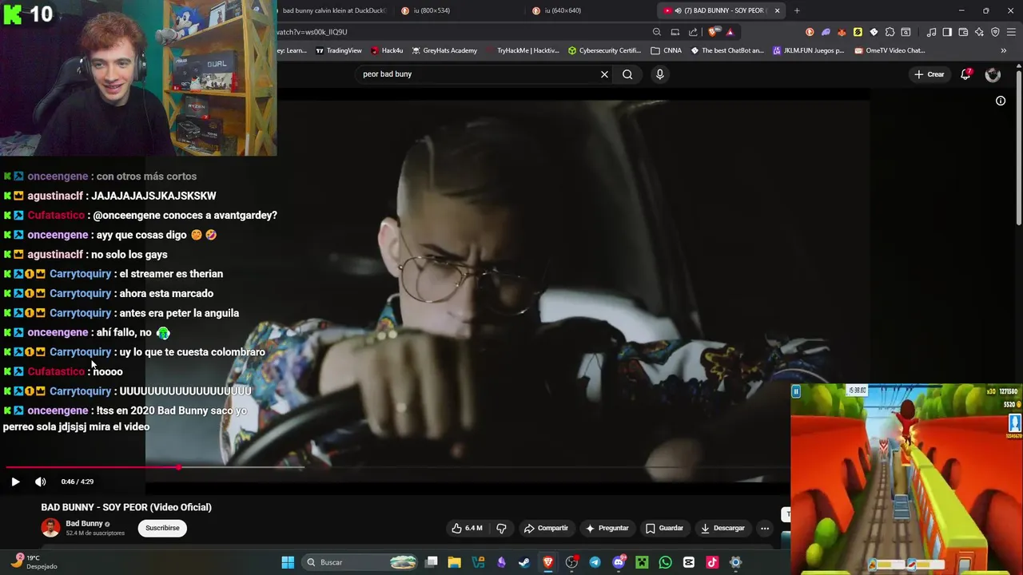The height and width of the screenshot is (575, 1023).
Task: Click the share page icon in address bar
Action: (693, 32)
